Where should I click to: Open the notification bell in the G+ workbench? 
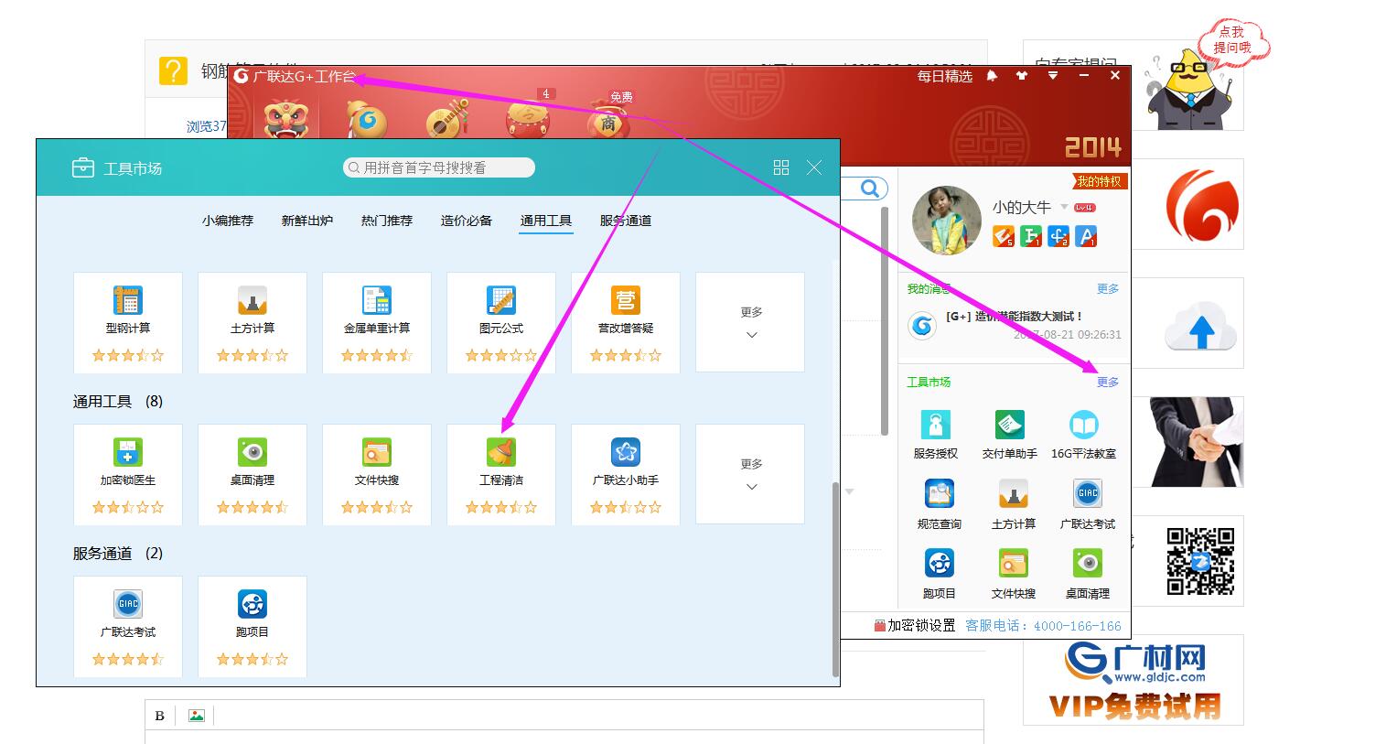coord(992,76)
